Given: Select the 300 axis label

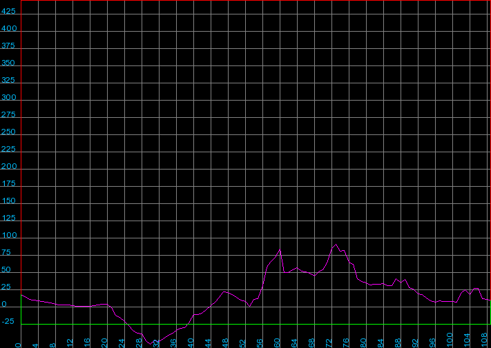Looking at the screenshot, I should (9, 97).
